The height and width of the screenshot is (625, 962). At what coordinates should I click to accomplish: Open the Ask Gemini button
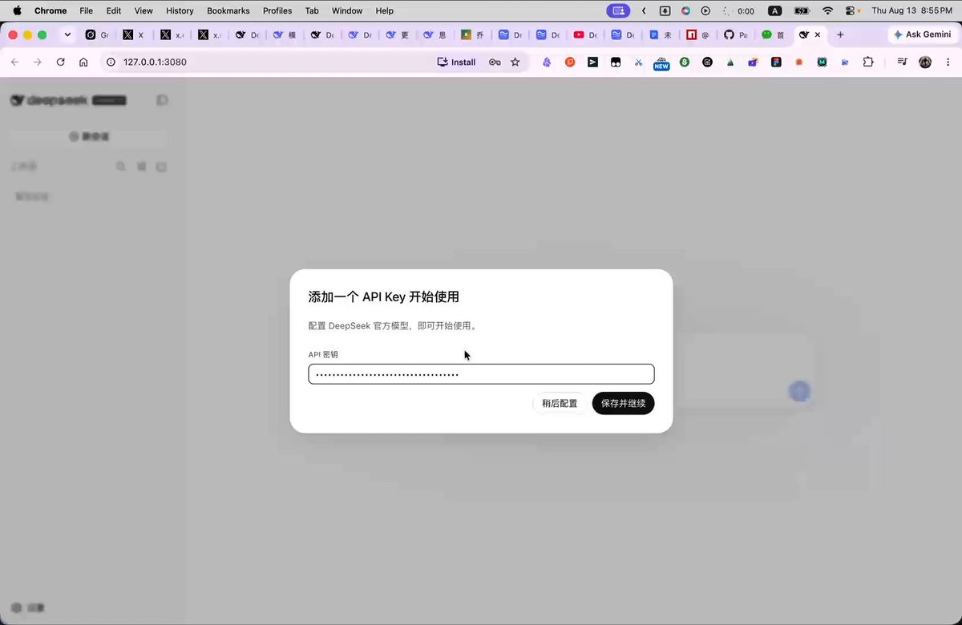(x=922, y=34)
